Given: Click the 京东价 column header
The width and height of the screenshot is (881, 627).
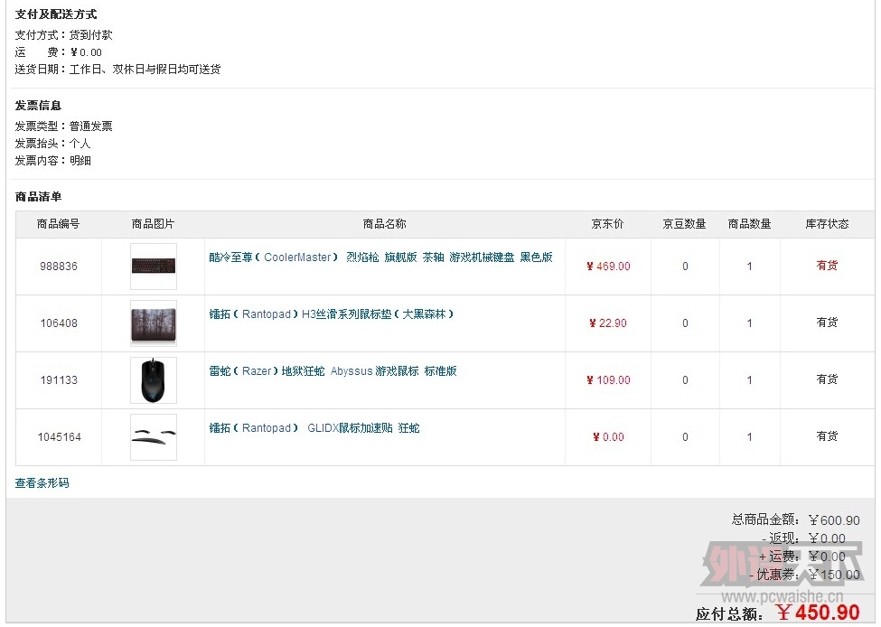Looking at the screenshot, I should click(x=607, y=224).
